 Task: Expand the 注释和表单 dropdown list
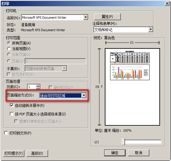pos(151,29)
